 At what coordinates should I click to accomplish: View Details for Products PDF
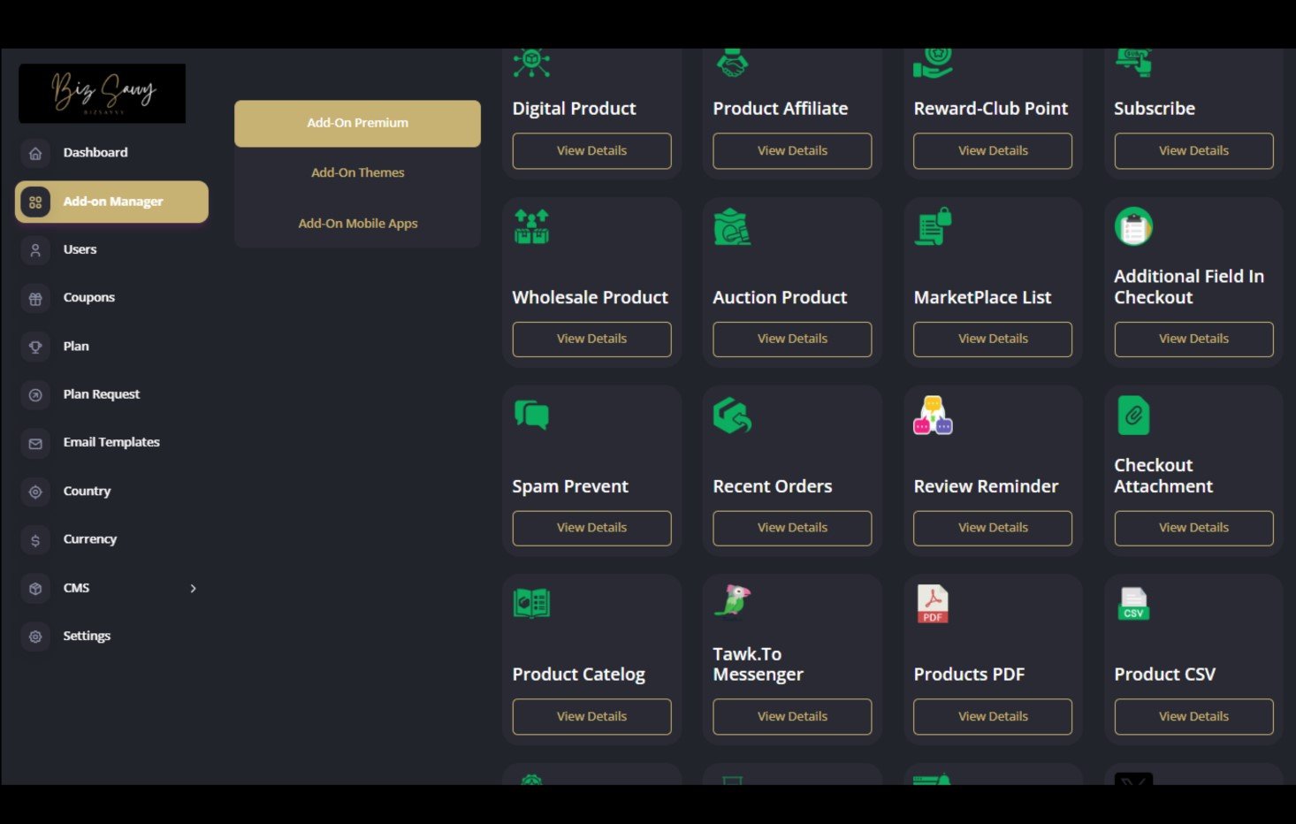point(993,717)
